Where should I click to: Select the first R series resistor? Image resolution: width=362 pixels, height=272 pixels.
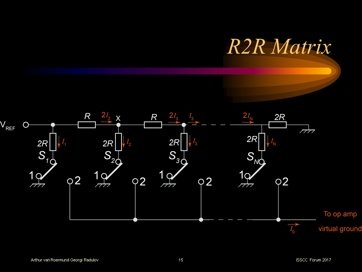click(x=86, y=125)
